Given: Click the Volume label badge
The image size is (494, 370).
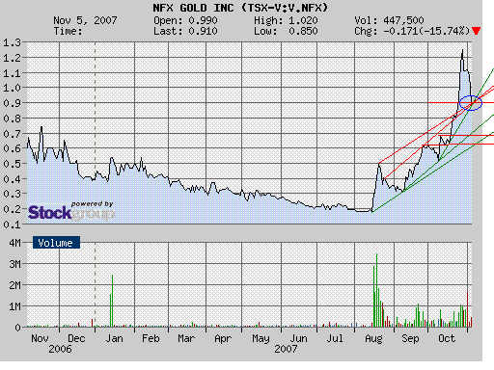Looking at the screenshot, I should (56, 243).
